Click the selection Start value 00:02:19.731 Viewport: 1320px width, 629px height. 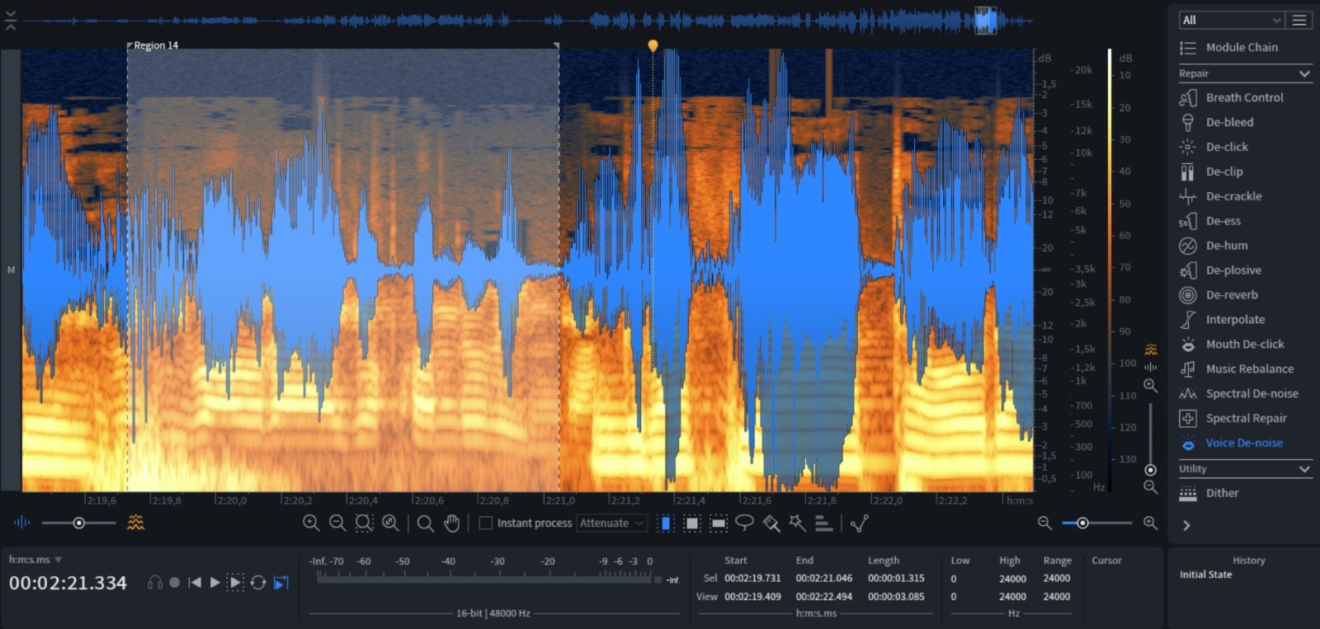pos(752,578)
